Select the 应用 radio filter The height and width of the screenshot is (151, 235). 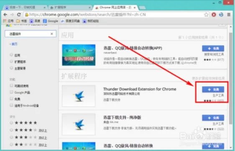point(11,55)
